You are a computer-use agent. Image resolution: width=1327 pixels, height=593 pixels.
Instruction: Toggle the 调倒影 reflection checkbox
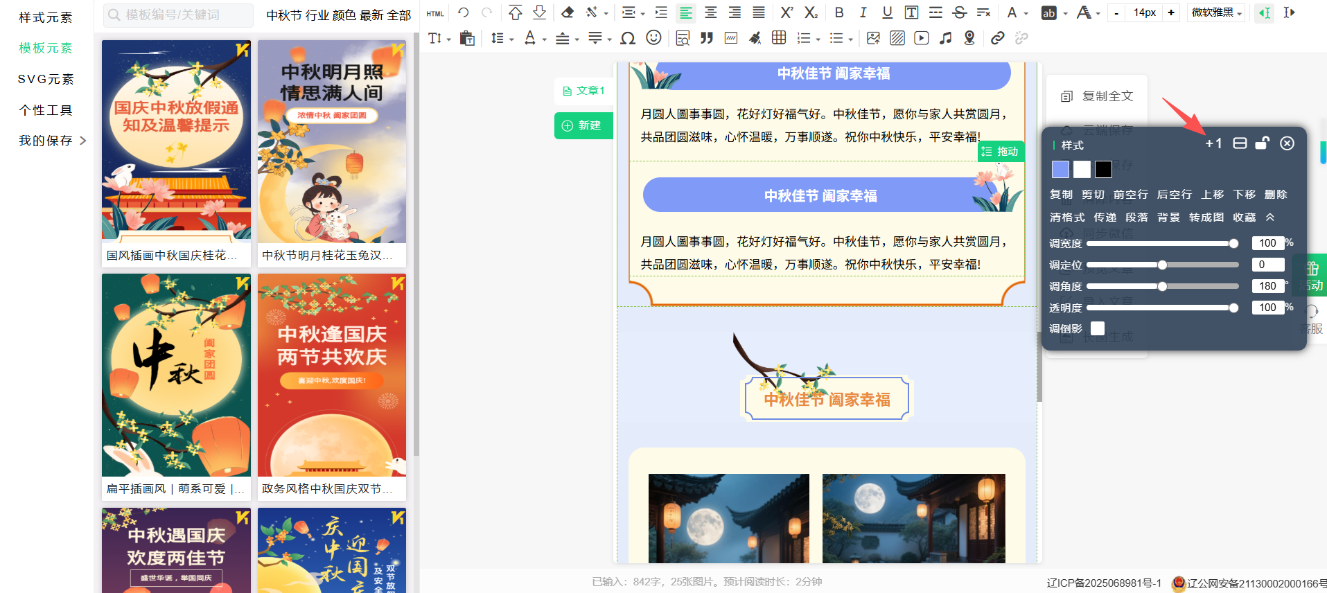[1098, 328]
